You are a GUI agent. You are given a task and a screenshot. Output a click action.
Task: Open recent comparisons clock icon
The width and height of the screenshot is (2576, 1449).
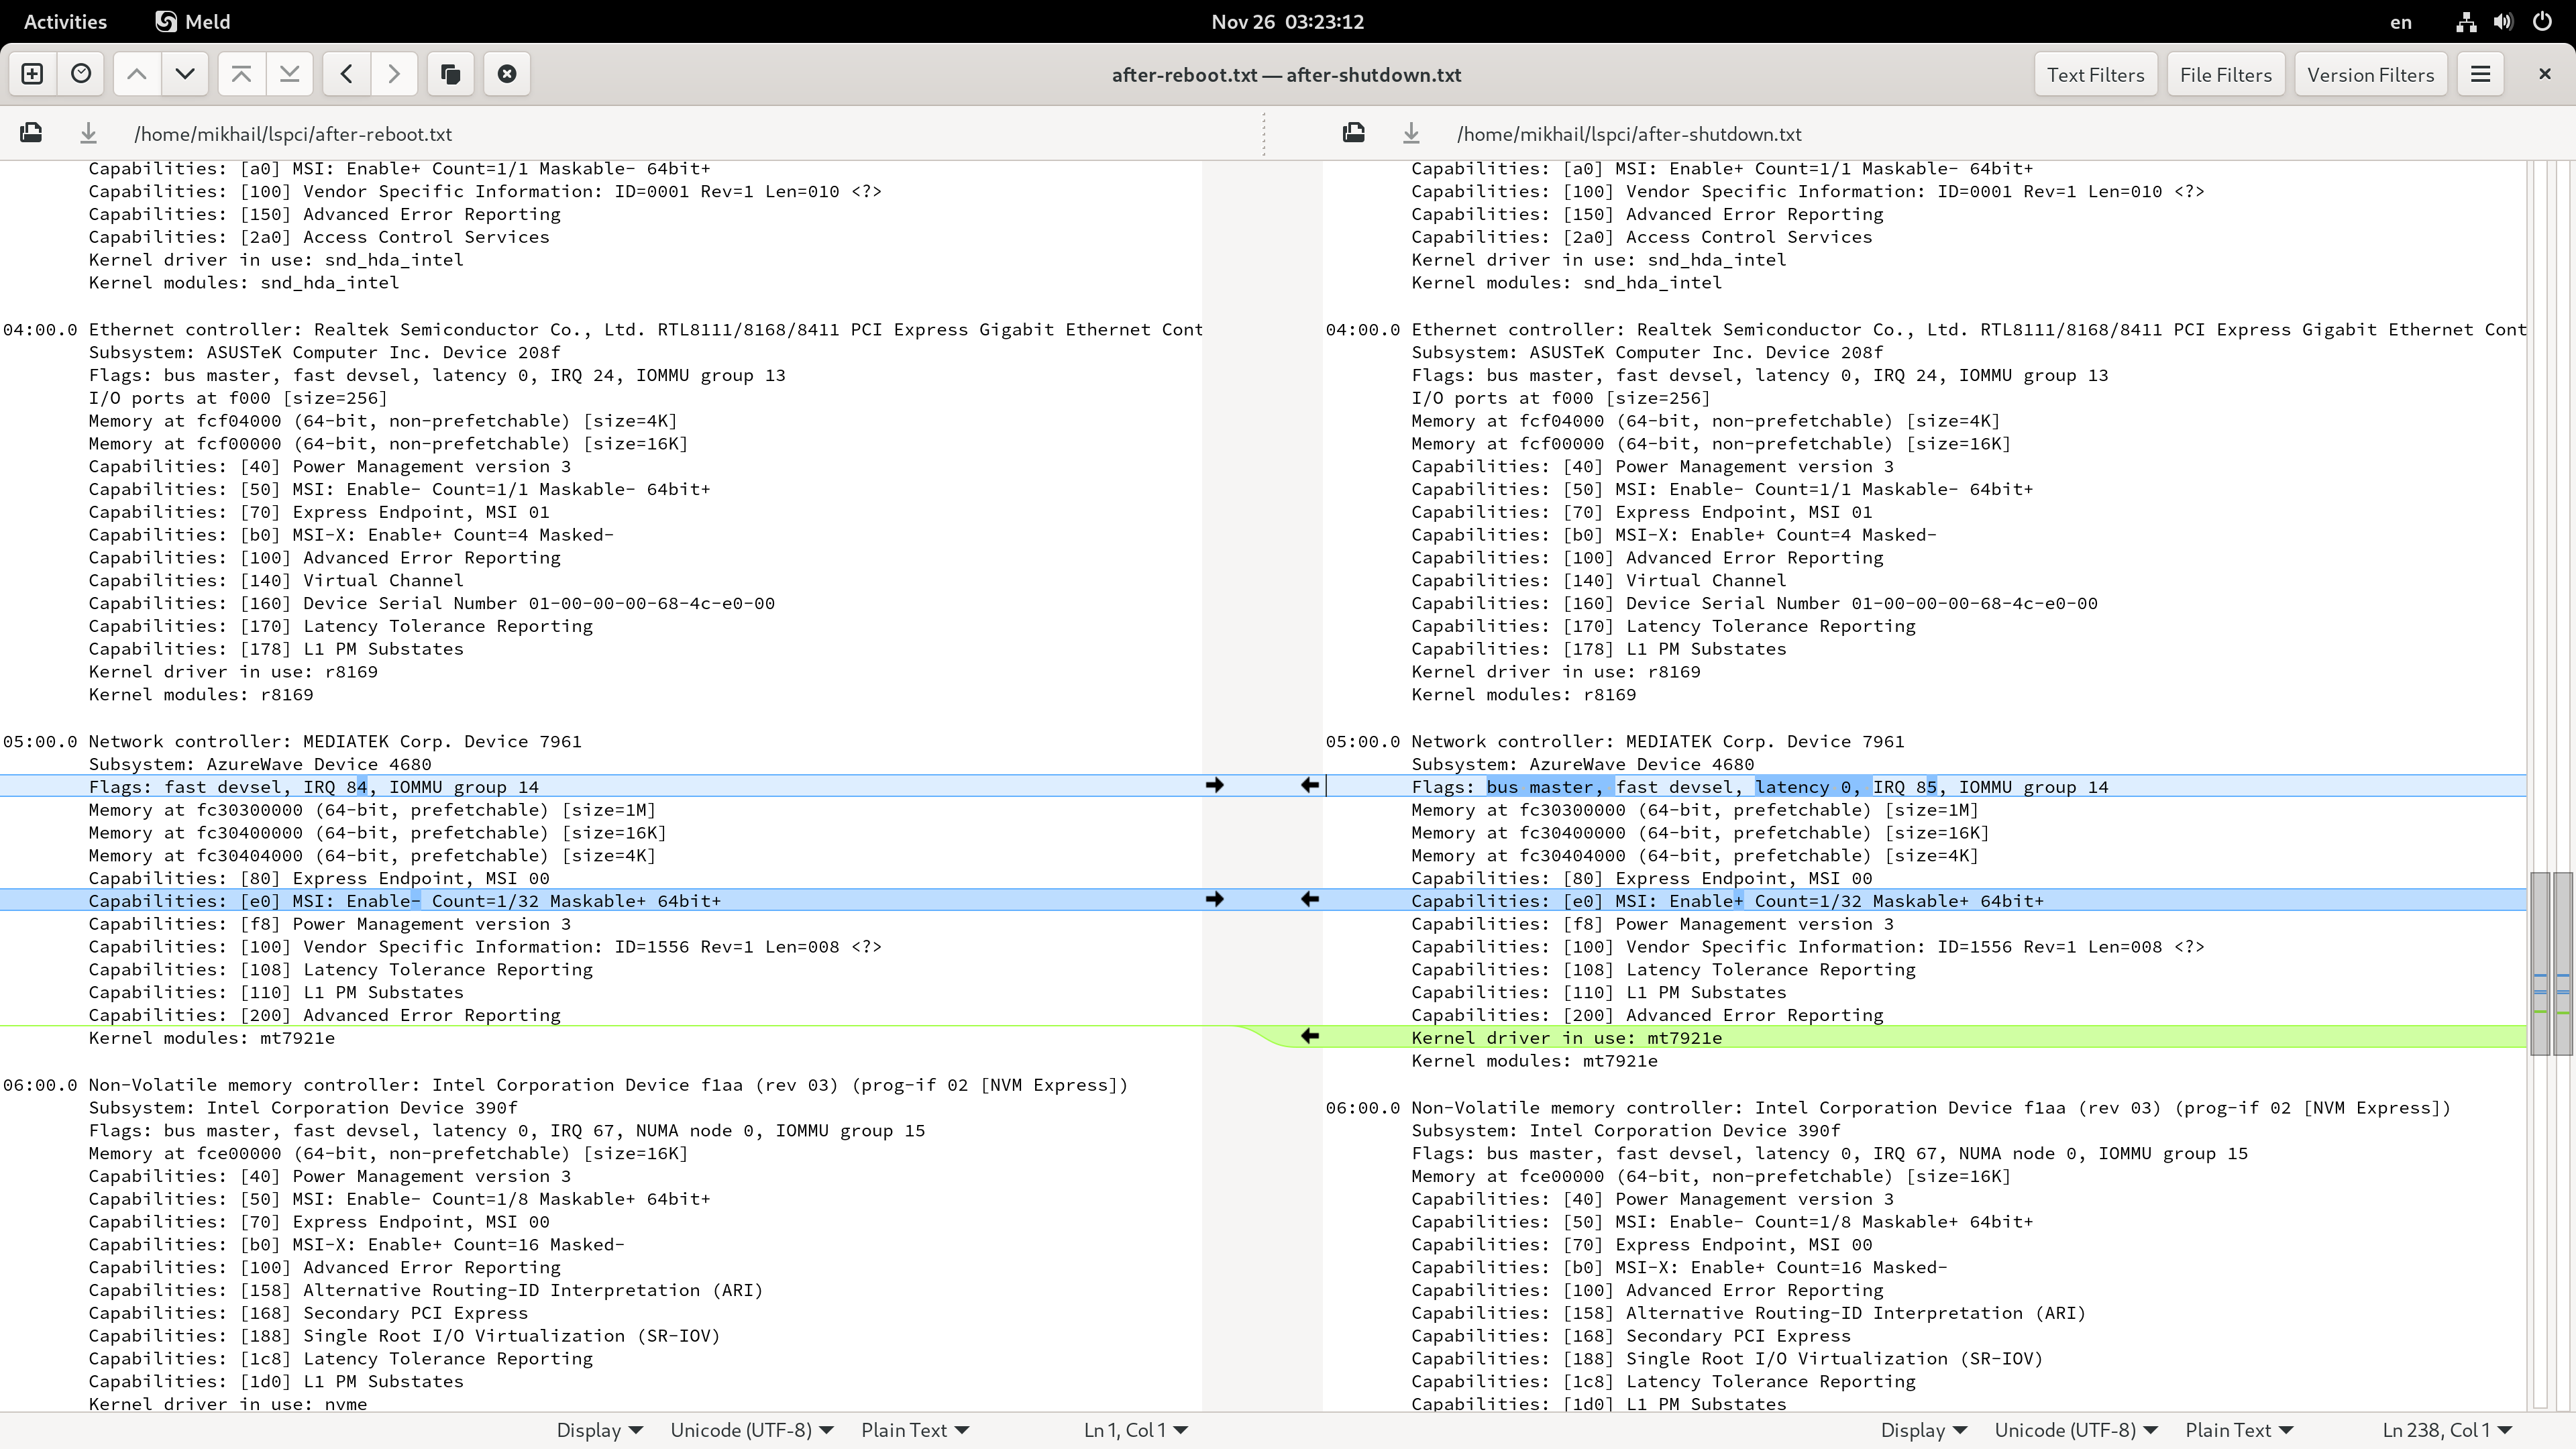[81, 74]
